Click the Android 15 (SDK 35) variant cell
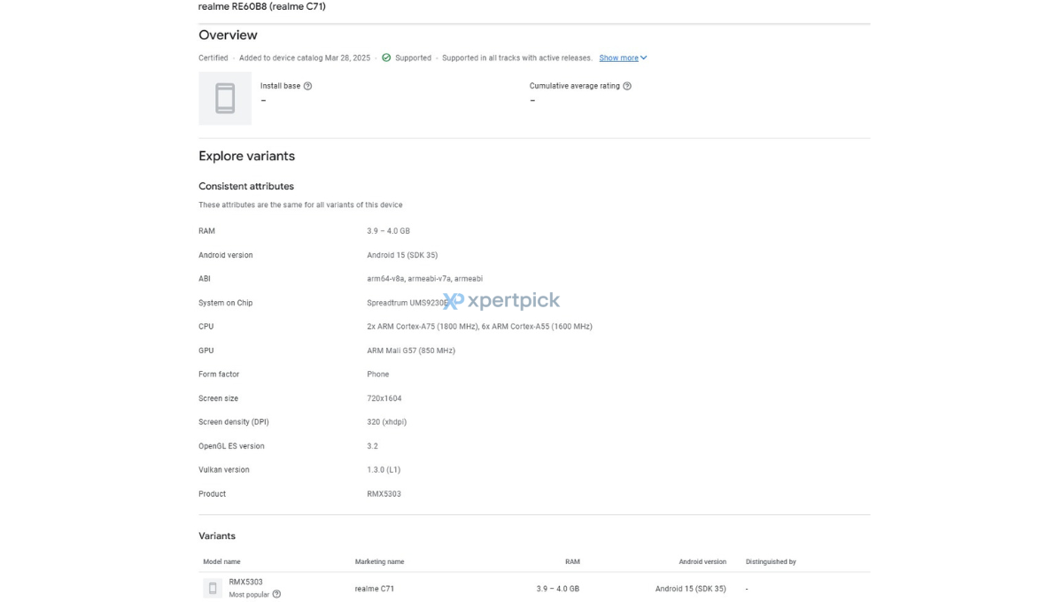The width and height of the screenshot is (1063, 602). click(691, 589)
